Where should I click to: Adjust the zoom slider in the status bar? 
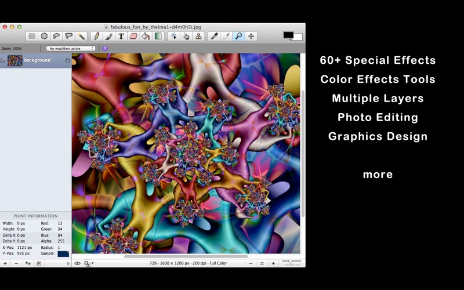[x=291, y=262]
